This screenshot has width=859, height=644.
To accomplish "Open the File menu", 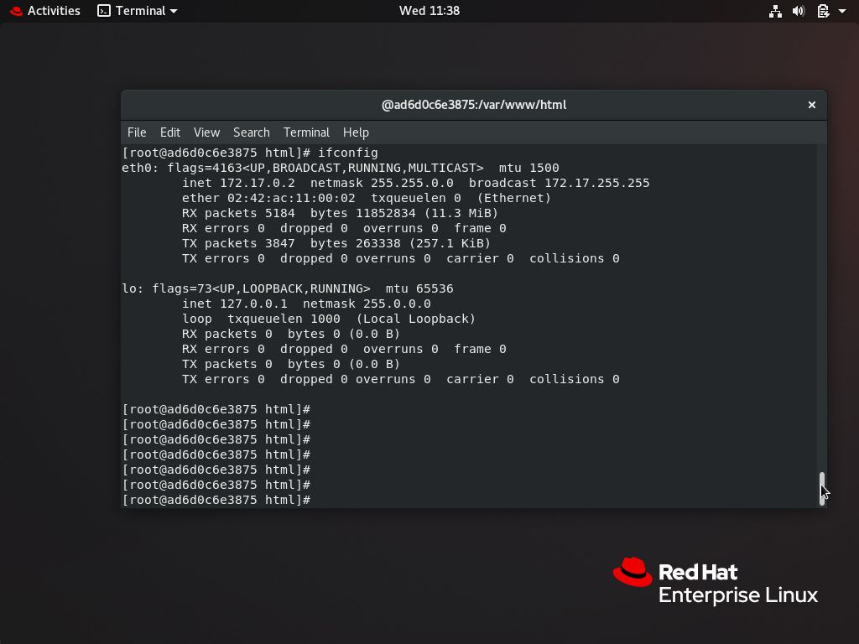I will [x=136, y=132].
